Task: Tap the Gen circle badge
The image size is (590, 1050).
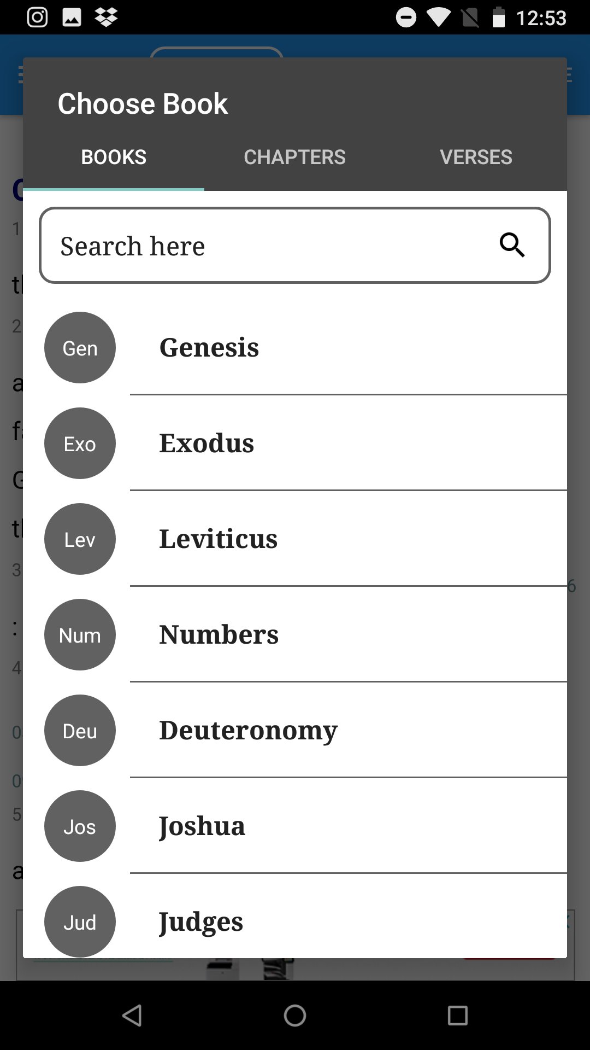Action: [80, 348]
